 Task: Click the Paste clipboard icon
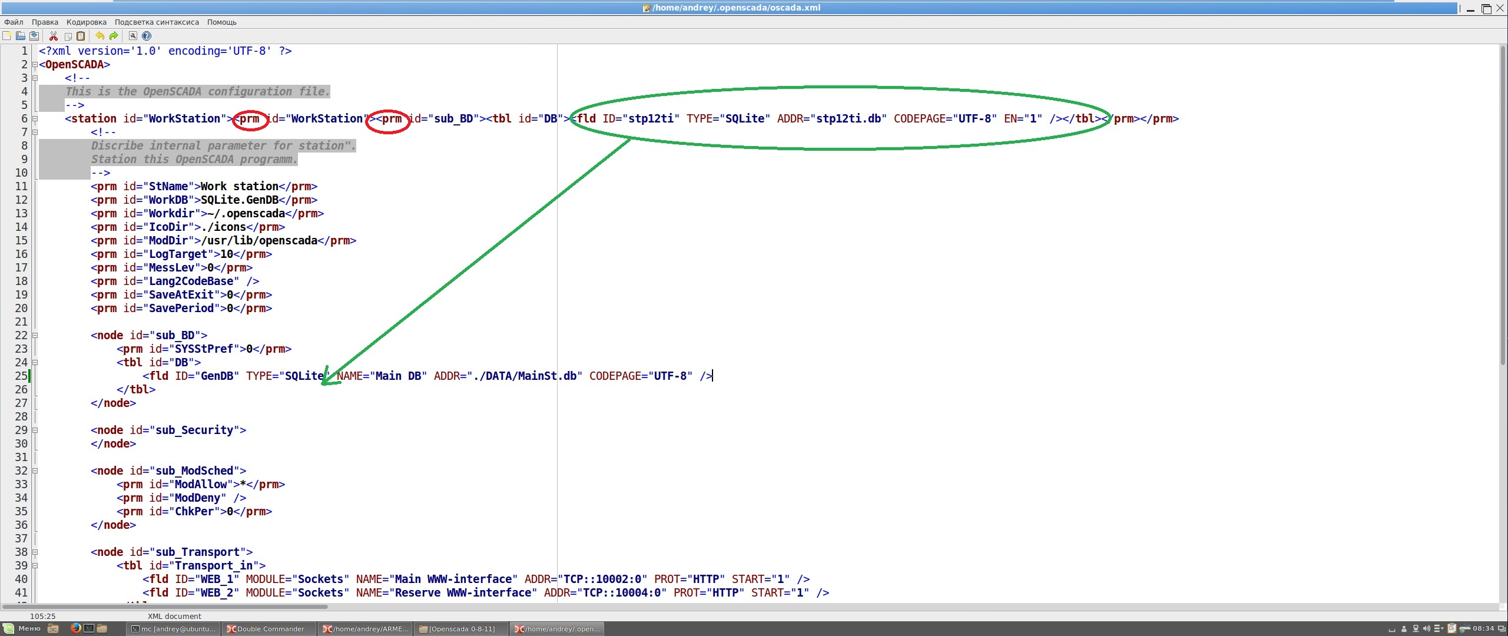point(81,36)
